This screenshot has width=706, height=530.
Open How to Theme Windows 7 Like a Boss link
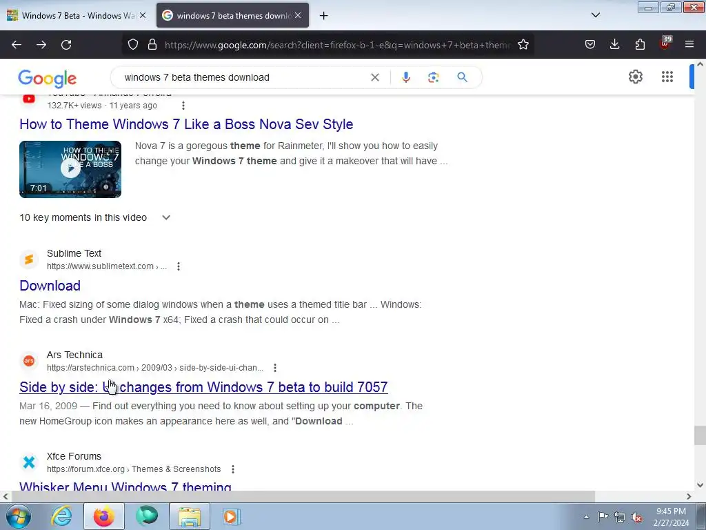tap(186, 124)
